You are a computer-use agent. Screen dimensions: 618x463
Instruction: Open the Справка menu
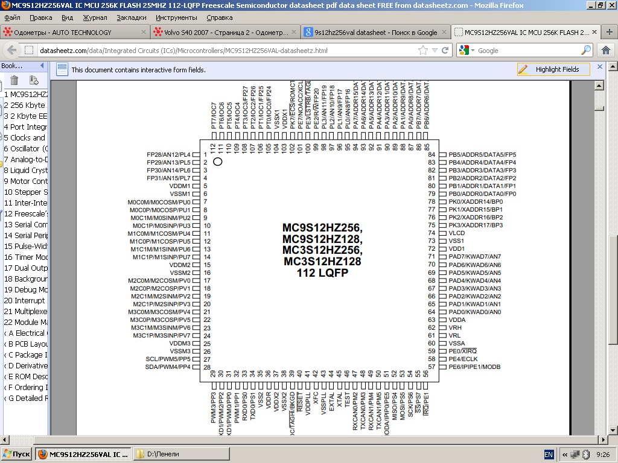[220, 17]
